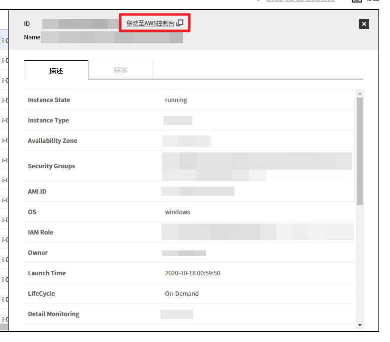This screenshot has width=390, height=342.
Task: Click the horizontal scrollbar under the instance list
Action: coord(4,327)
